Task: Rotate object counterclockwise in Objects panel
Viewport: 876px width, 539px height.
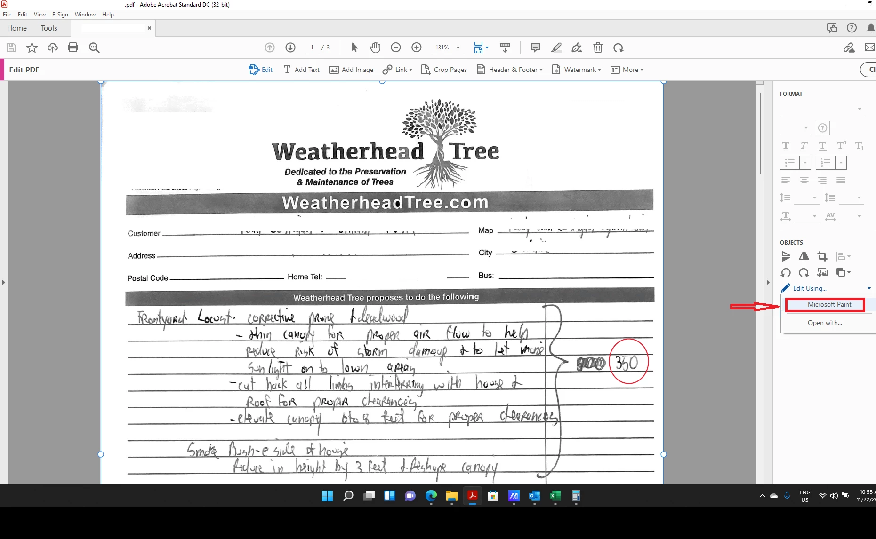Action: [x=786, y=272]
